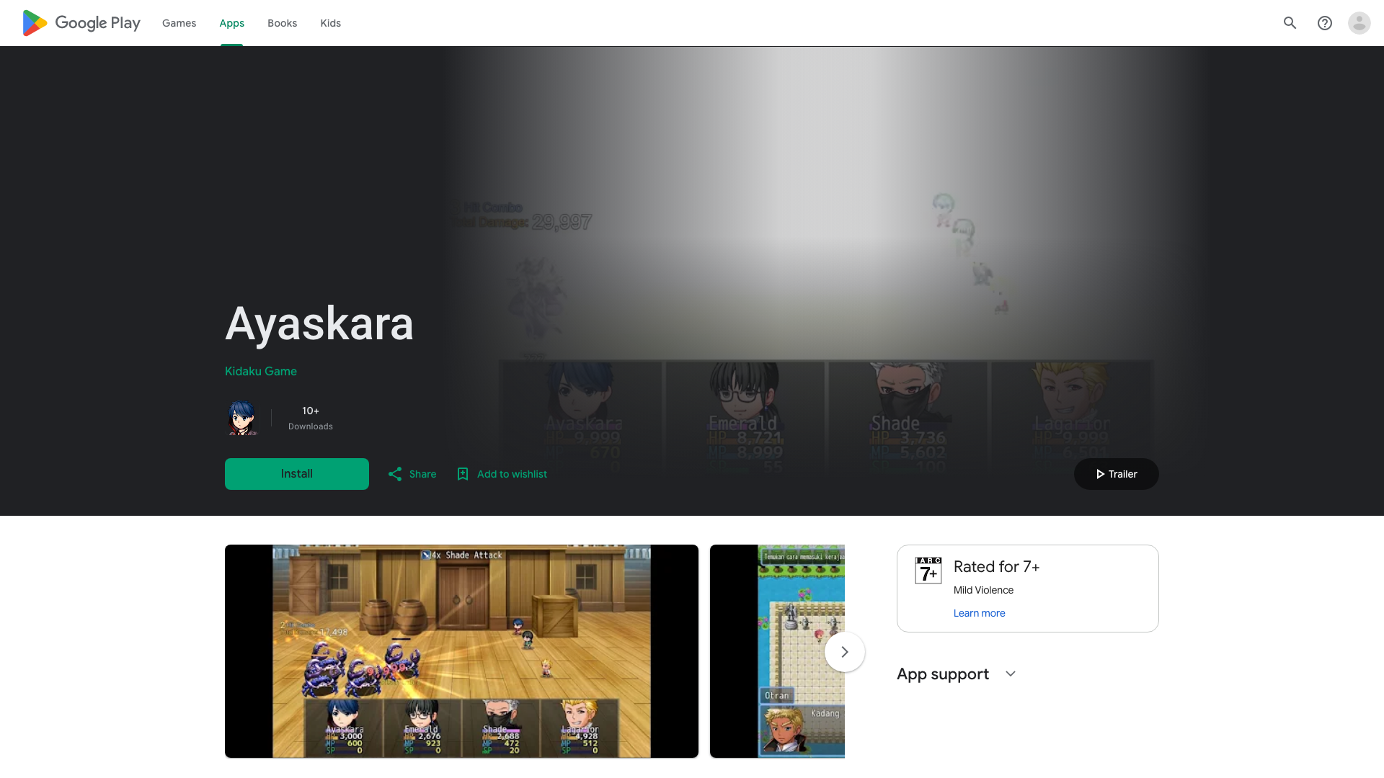
Task: Open the battle scene screenshot
Action: (461, 651)
